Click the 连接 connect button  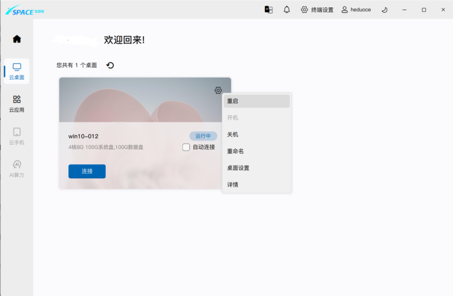[87, 172]
